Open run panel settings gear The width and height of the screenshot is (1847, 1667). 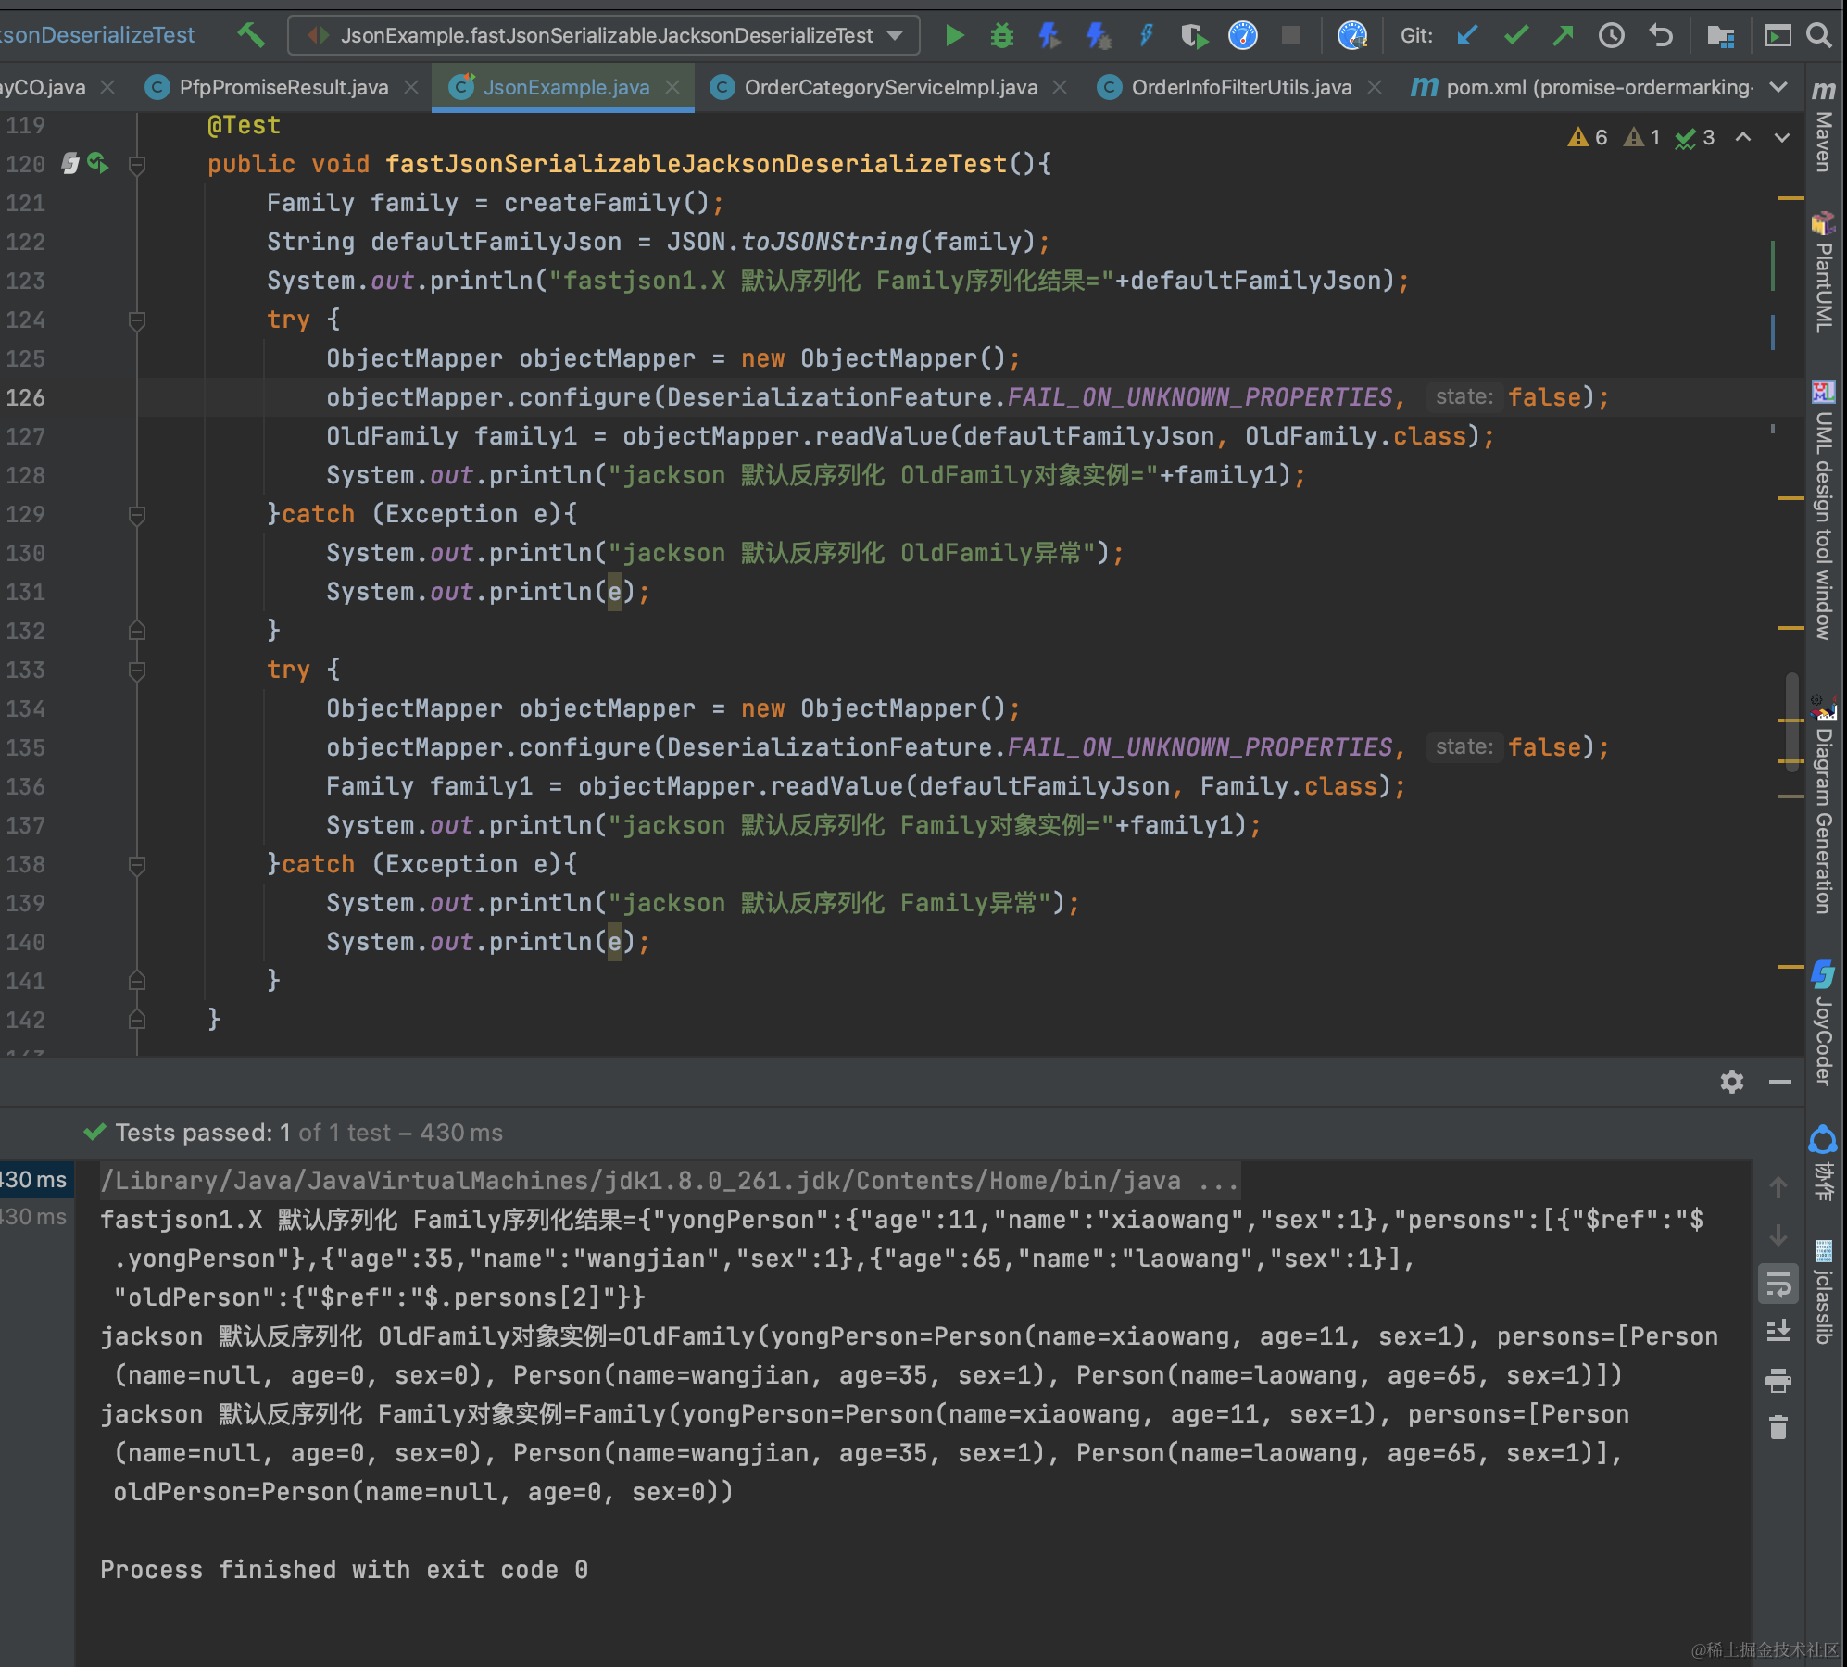(1731, 1082)
